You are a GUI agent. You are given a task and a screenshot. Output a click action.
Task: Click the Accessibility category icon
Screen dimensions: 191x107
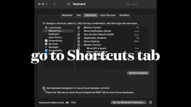46,51
